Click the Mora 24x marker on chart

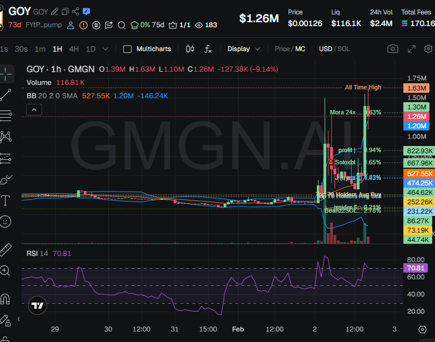[355, 112]
